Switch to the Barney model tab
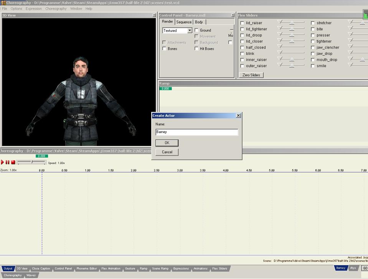Screen dimensions: 368x279 point(340,268)
